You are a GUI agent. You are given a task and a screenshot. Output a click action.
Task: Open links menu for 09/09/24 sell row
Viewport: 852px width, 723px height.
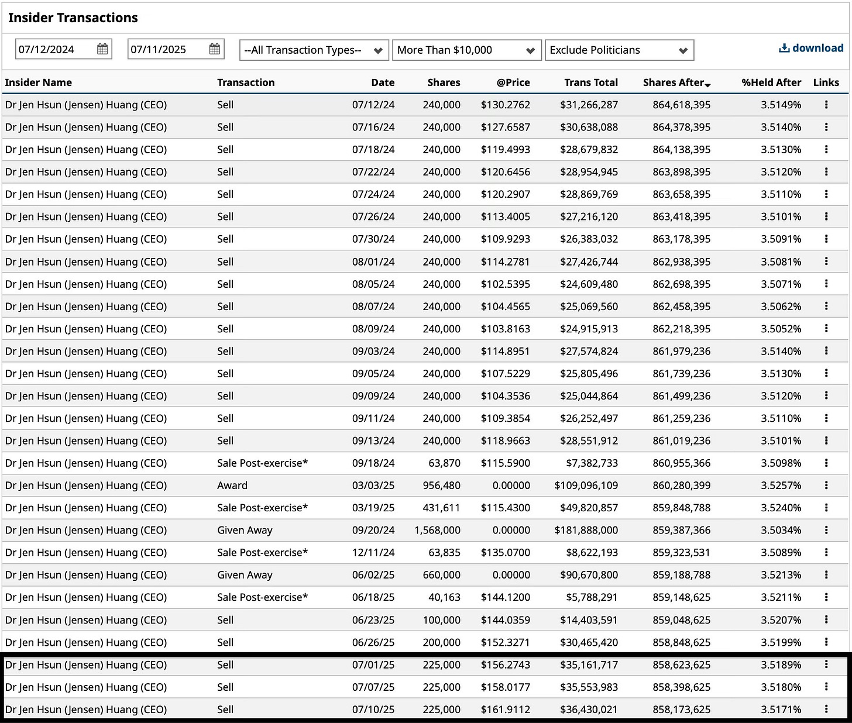coord(826,396)
